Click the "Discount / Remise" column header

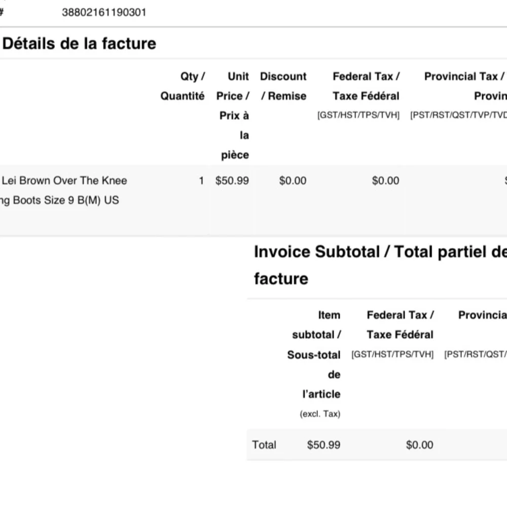(283, 86)
